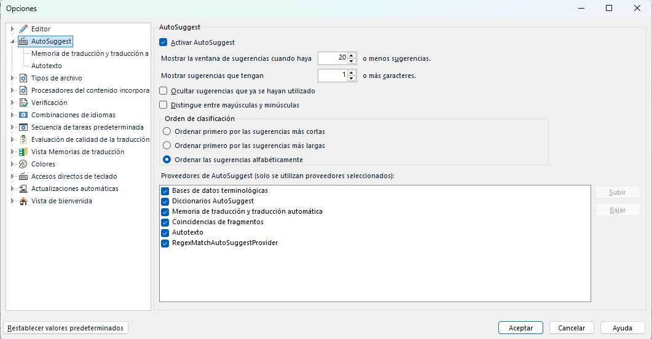Uncheck the Coincidencias de fragmentos provider
The image size is (652, 339).
tap(165, 222)
